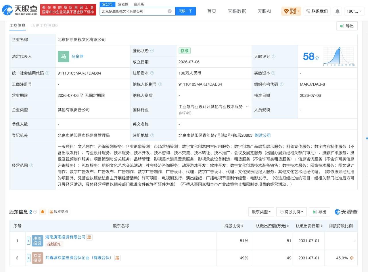Viewport: 368px width, 272px height.
Task: Click the help icon beside 注册资本
Action: click(152, 73)
